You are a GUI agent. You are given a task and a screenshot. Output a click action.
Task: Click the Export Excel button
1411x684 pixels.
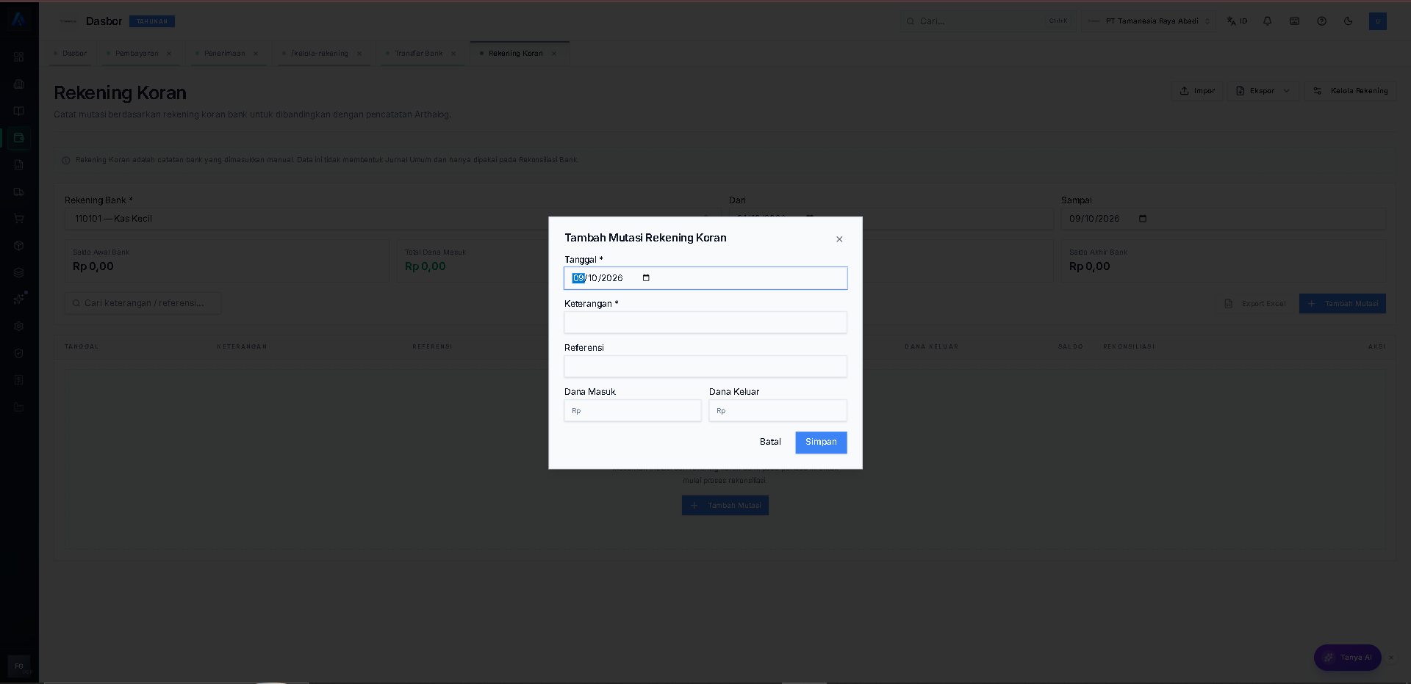pyautogui.click(x=1255, y=304)
